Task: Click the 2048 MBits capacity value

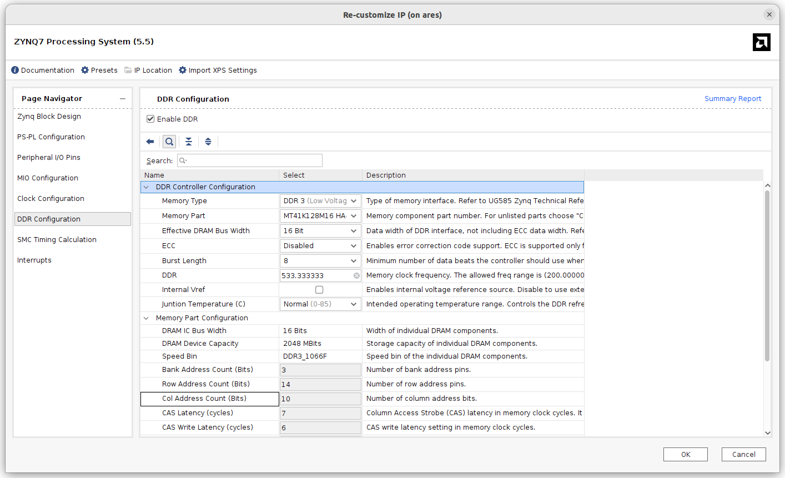Action: pyautogui.click(x=302, y=344)
